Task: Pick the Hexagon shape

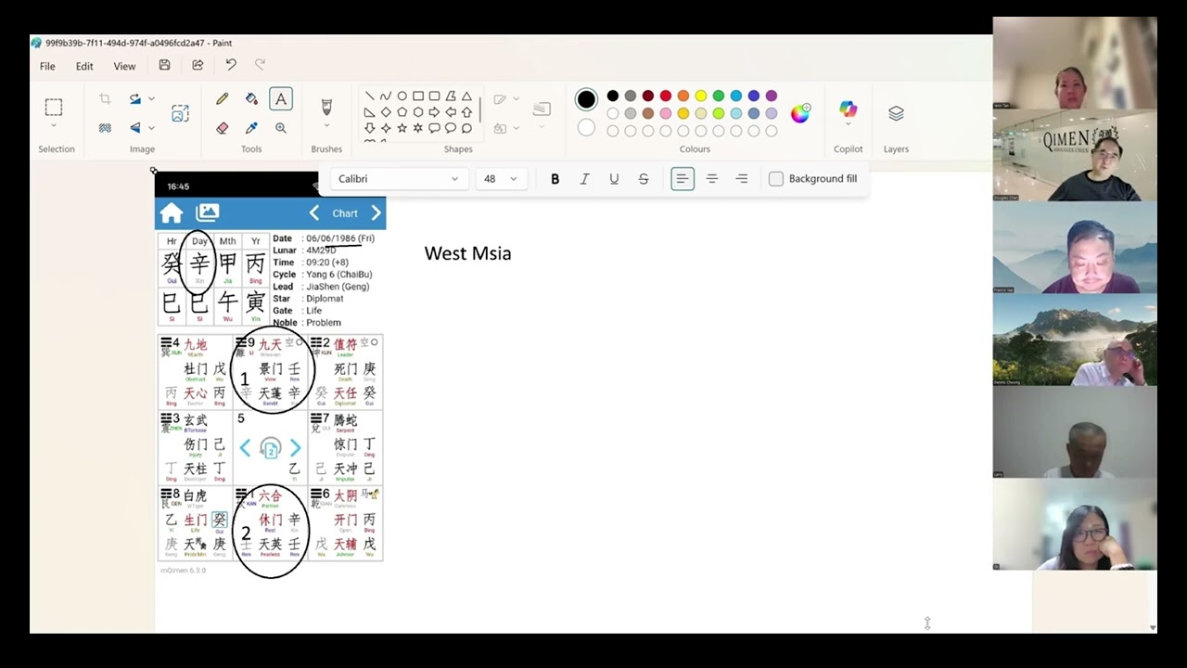Action: (418, 112)
